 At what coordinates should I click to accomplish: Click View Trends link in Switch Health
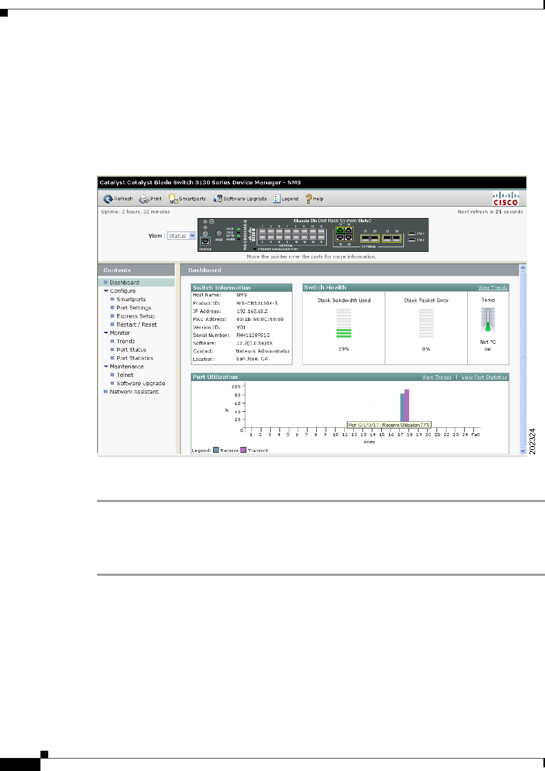pyautogui.click(x=493, y=288)
